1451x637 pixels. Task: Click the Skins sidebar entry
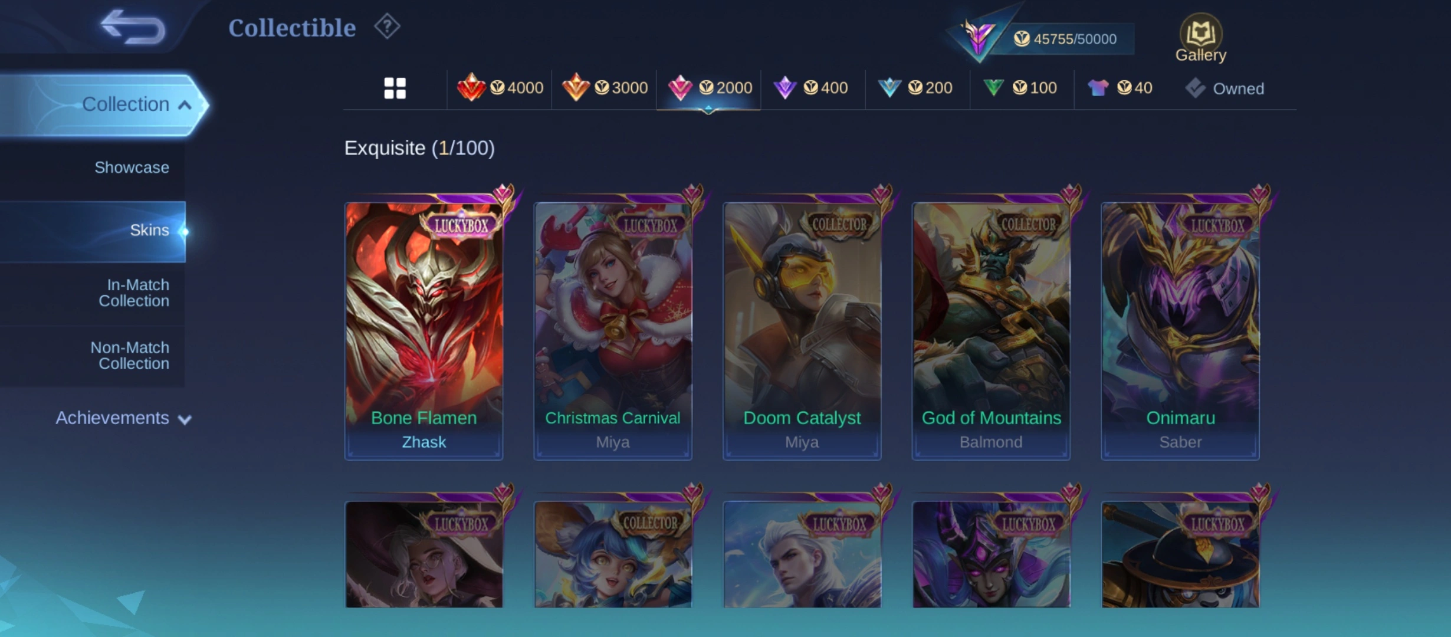pos(92,231)
